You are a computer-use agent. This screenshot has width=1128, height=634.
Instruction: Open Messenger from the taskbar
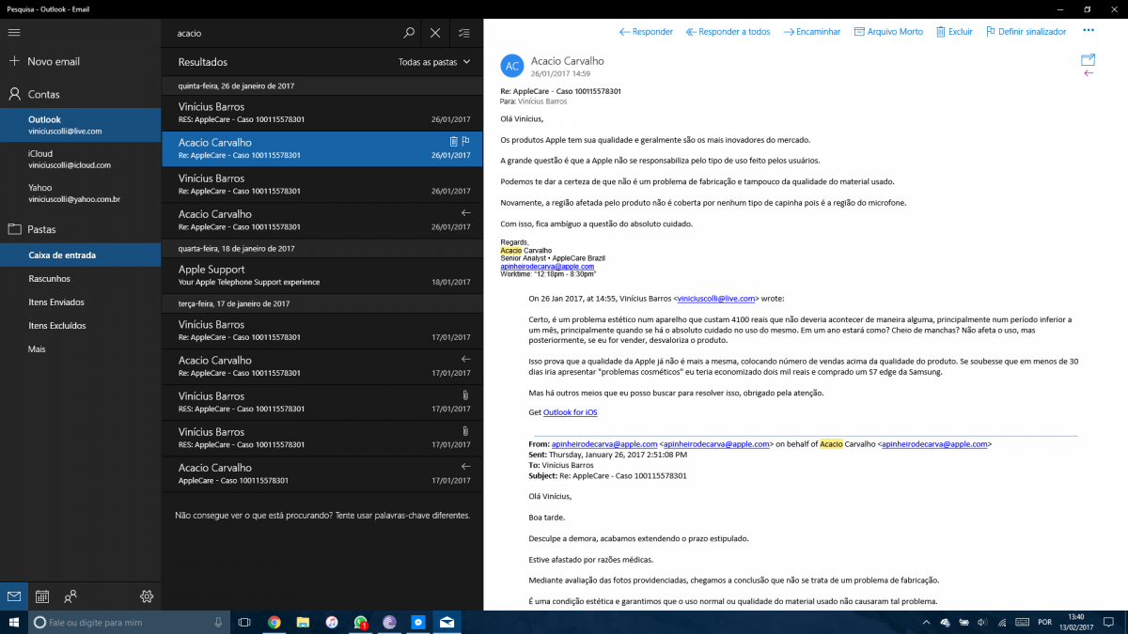(x=418, y=622)
